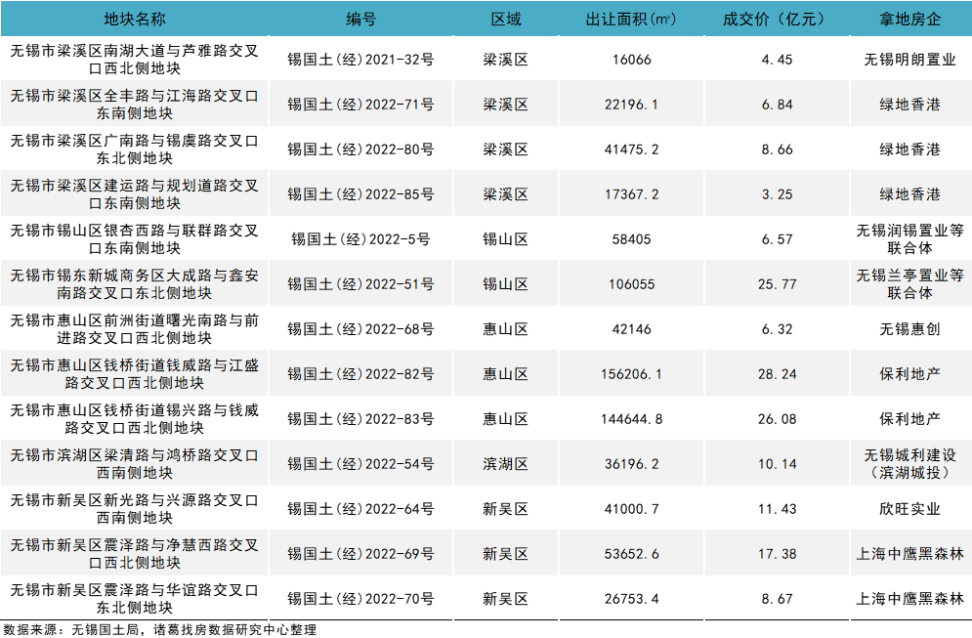The width and height of the screenshot is (972, 638).
Task: Click the price value 28.24
Action: pyautogui.click(x=777, y=374)
